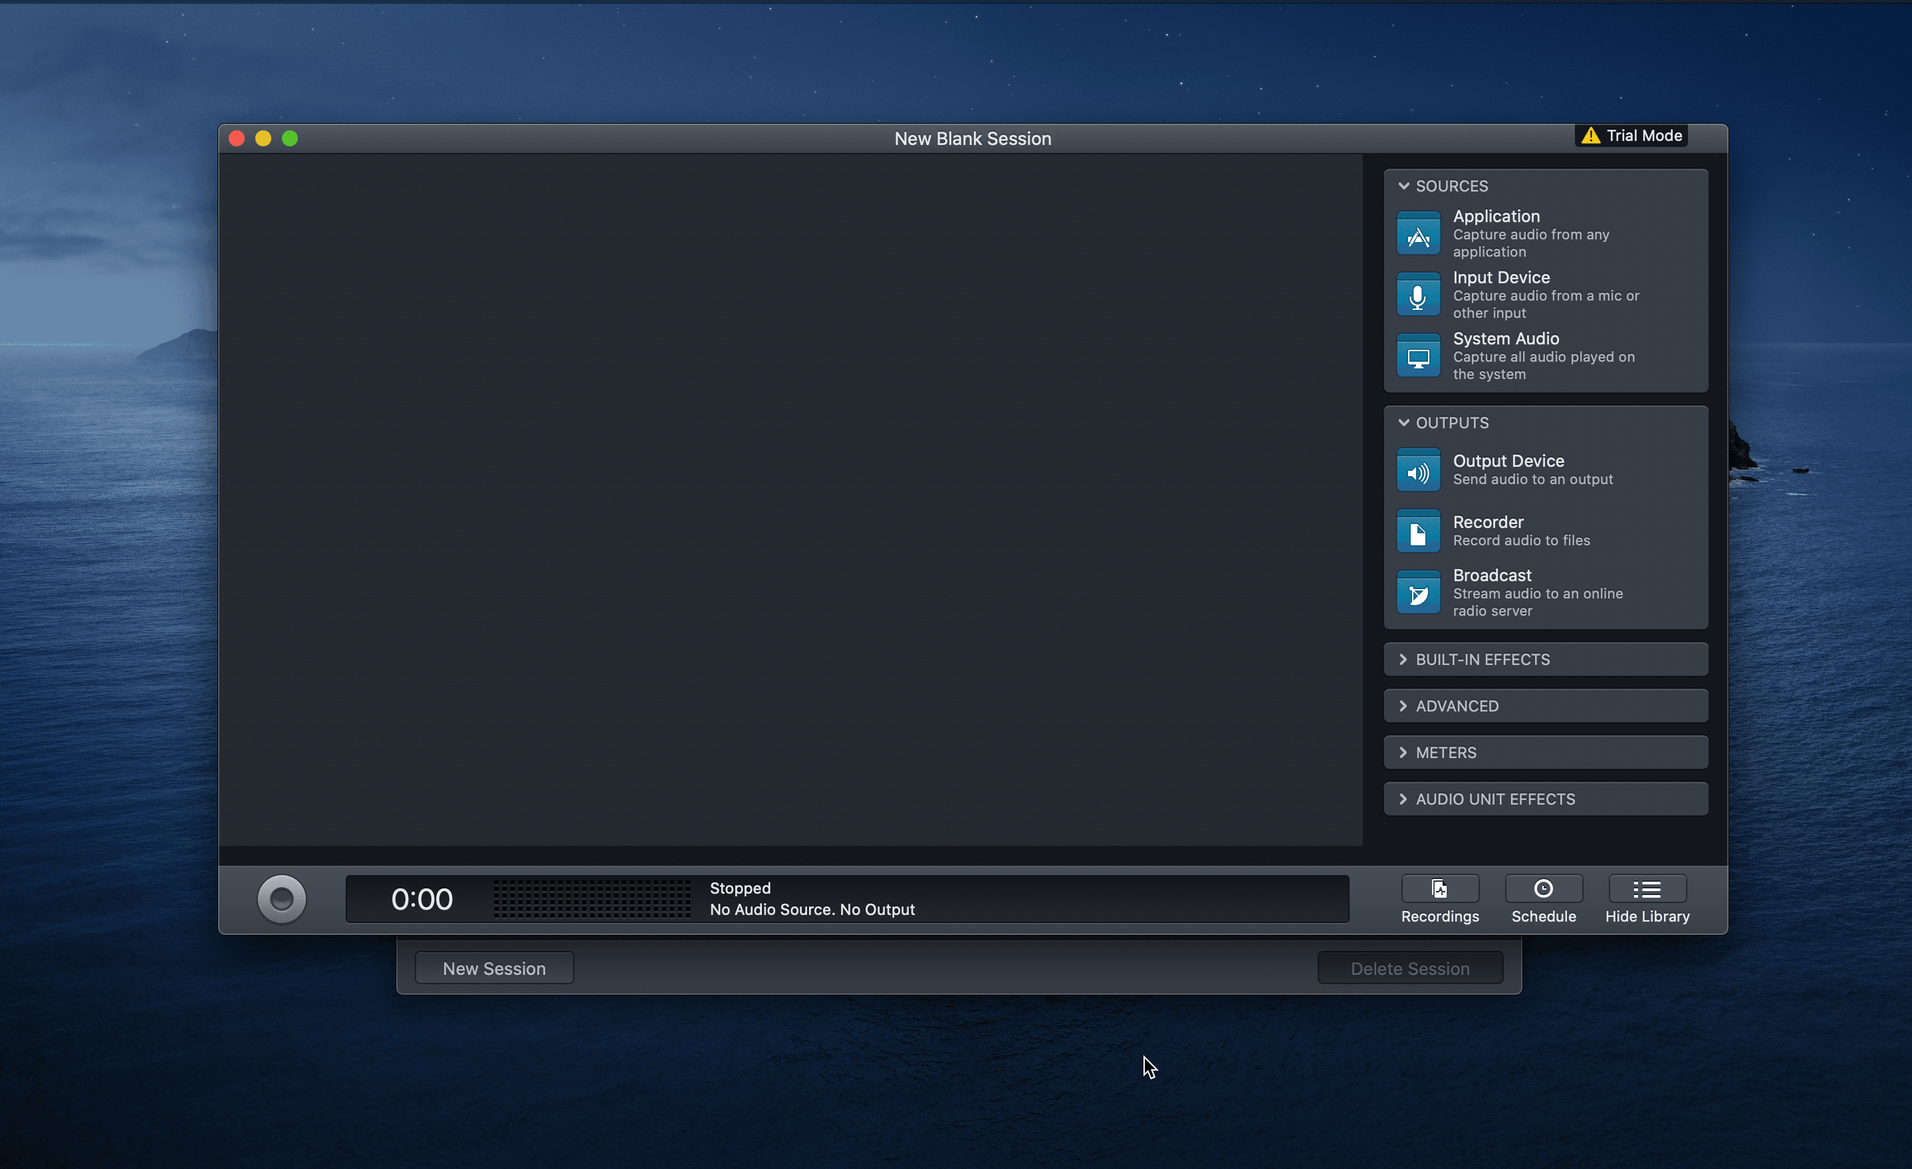1912x1169 pixels.
Task: Click the 'Application' source title text
Action: point(1496,217)
